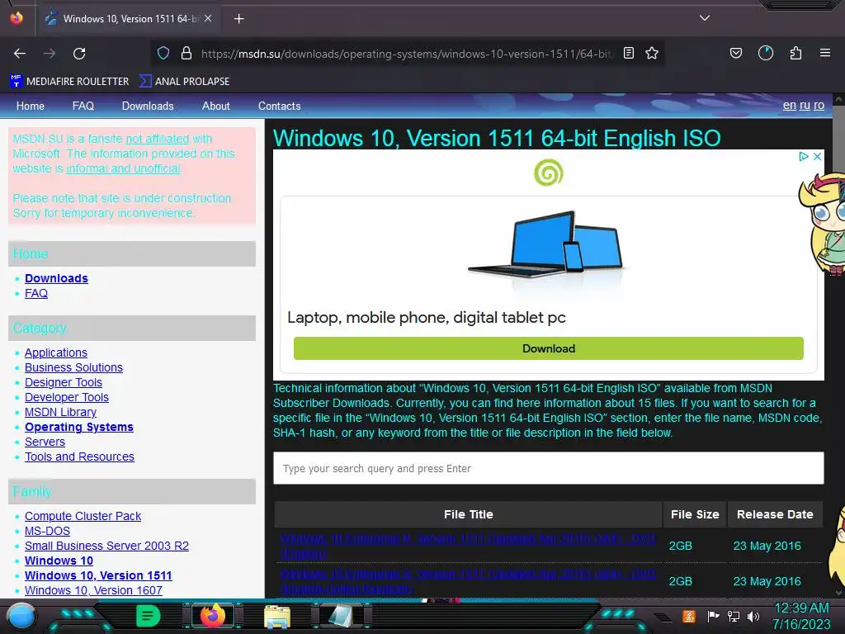Click the AdChoices triangle icon
Viewport: 845px width, 634px height.
[804, 156]
